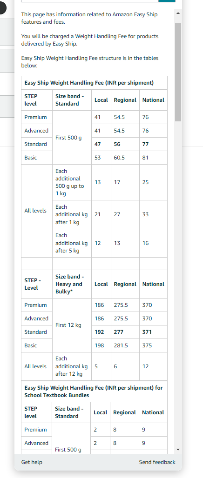Click the help panel vertical scrollbar thumb
This screenshot has width=203, height=478.
coord(178,72)
